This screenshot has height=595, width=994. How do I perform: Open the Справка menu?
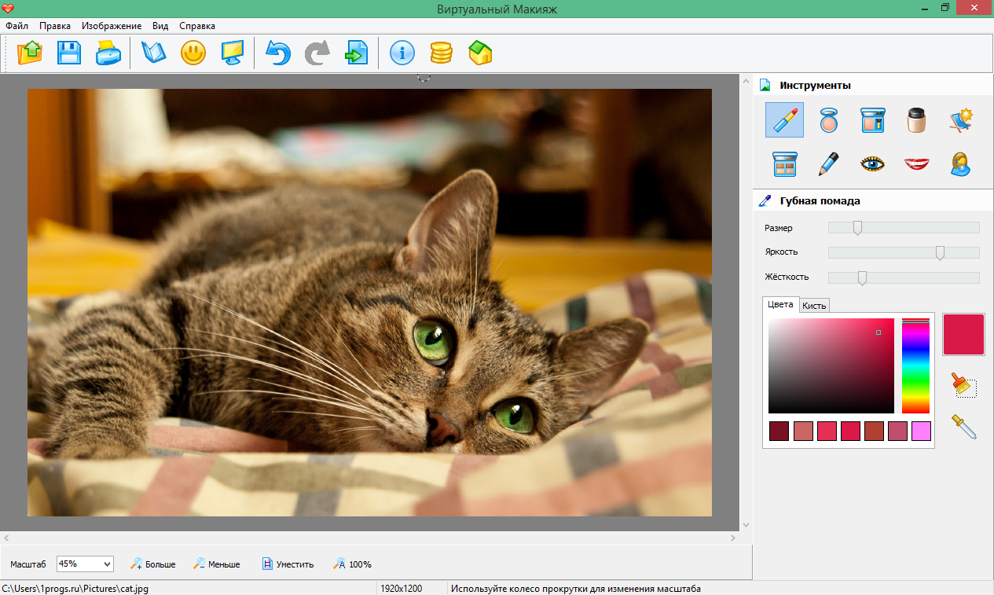tap(197, 26)
